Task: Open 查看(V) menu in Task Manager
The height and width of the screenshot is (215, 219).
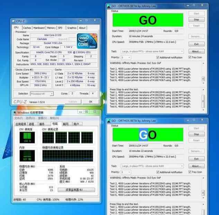Action: coord(43,118)
